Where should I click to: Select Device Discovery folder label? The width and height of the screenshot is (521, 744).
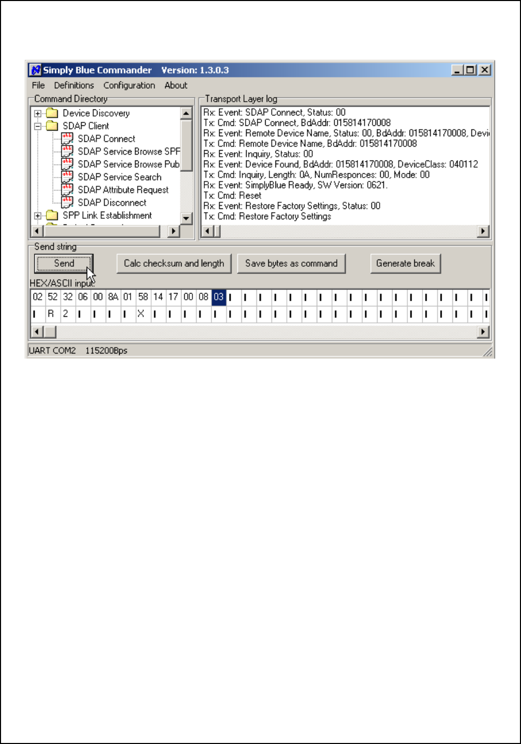click(x=96, y=113)
